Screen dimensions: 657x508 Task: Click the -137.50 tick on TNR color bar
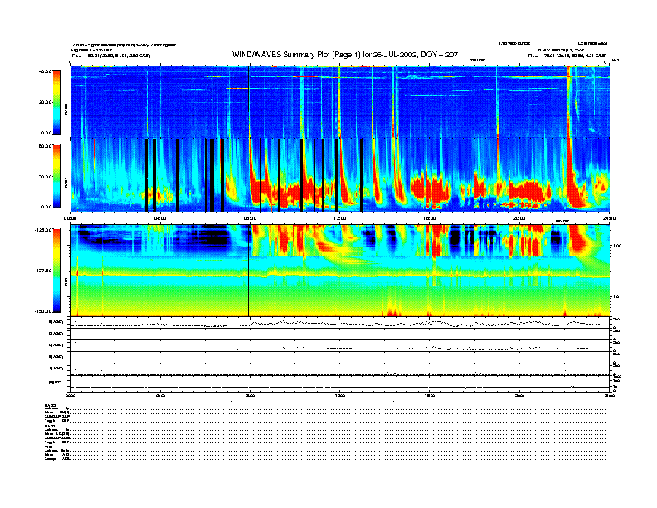point(43,271)
